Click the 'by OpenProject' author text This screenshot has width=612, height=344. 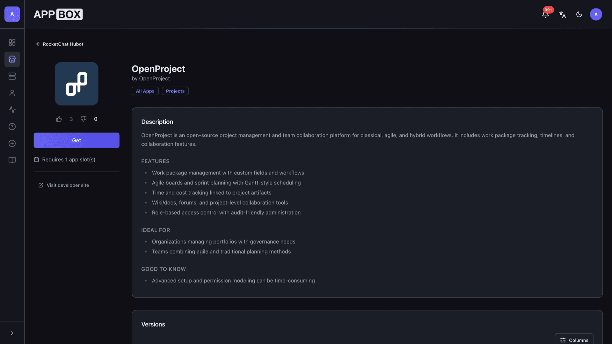click(x=151, y=78)
